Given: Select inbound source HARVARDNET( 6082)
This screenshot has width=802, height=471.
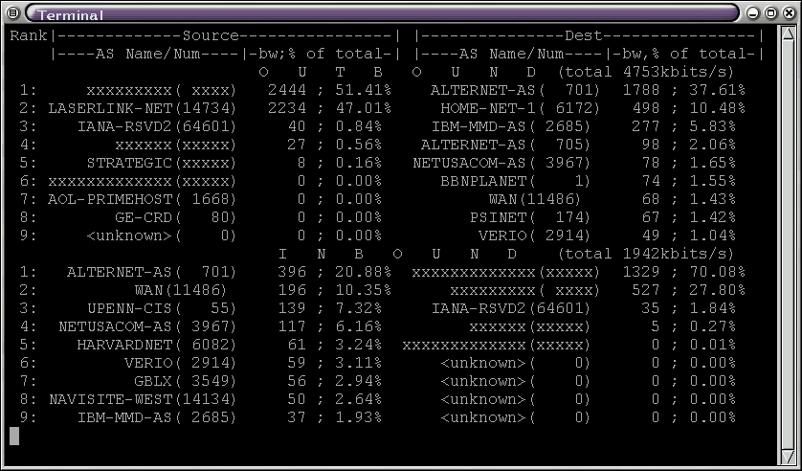Looking at the screenshot, I should 157,345.
